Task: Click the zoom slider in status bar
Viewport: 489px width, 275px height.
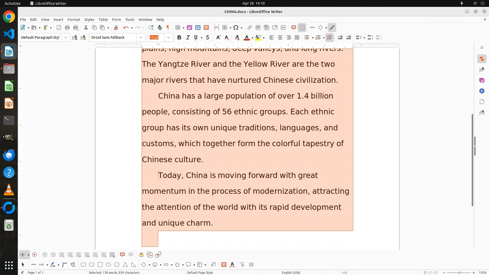Action: [459, 272]
